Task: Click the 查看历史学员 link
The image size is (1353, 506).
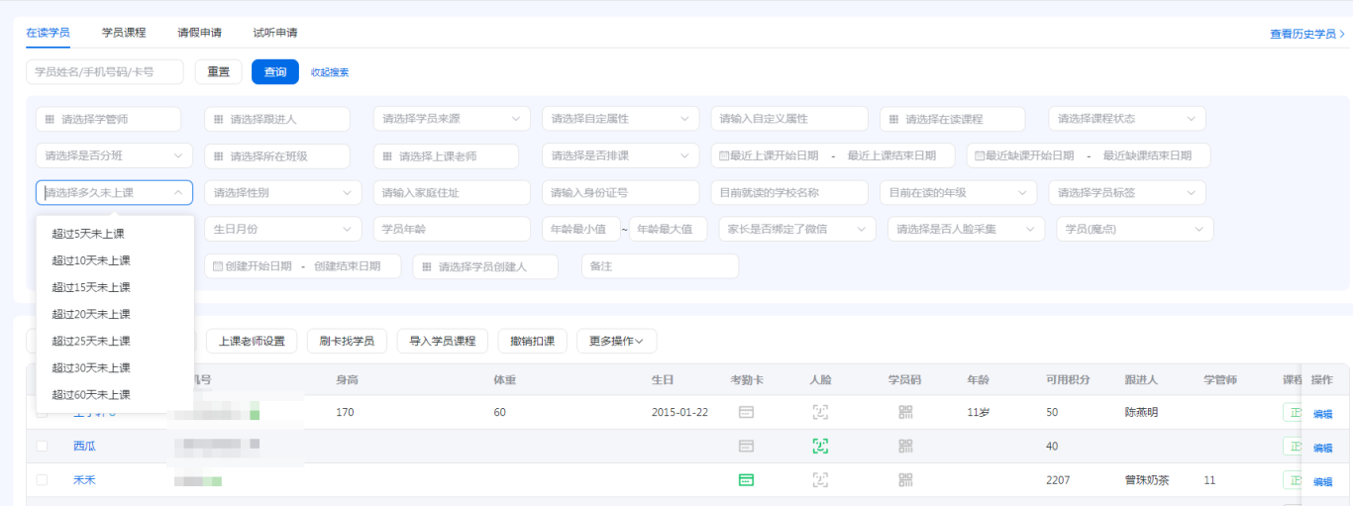Action: [1306, 34]
